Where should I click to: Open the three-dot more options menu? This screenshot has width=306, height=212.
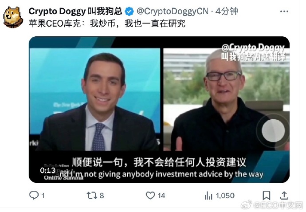pos(284,12)
